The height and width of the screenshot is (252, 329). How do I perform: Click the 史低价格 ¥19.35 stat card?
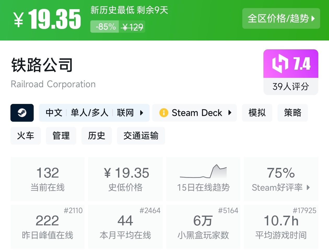point(126,179)
